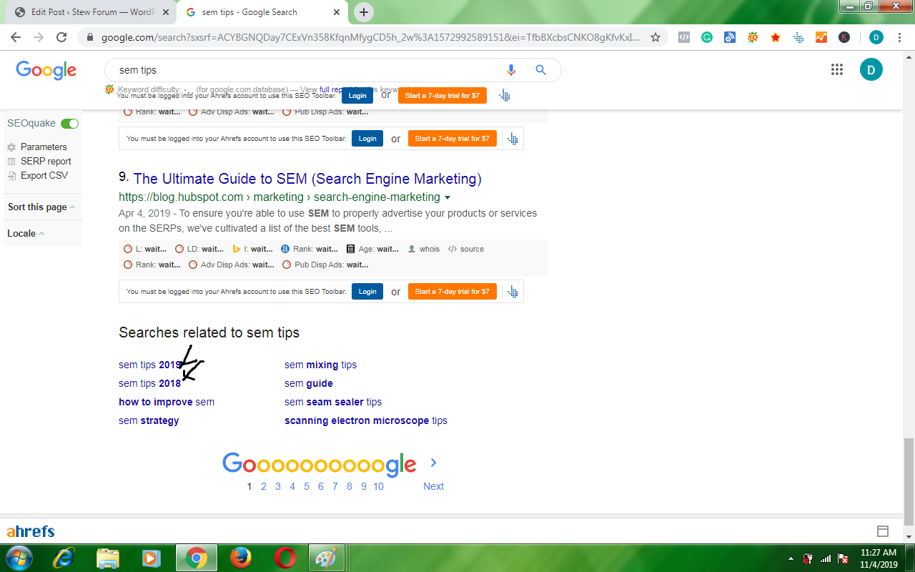Click the Google voice search microphone icon
This screenshot has height=572, width=915.
[x=510, y=70]
